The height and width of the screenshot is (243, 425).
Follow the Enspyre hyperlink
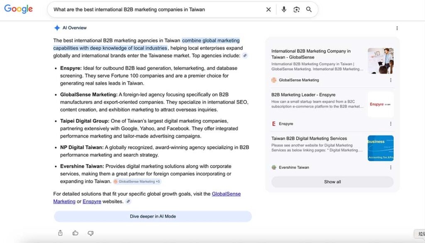point(92,202)
